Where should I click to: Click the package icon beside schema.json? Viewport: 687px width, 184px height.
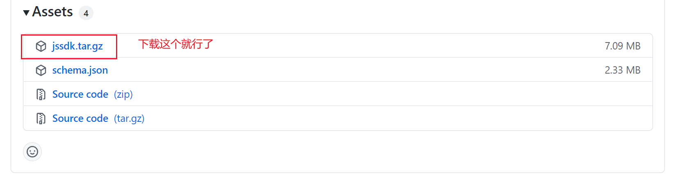[x=41, y=70]
